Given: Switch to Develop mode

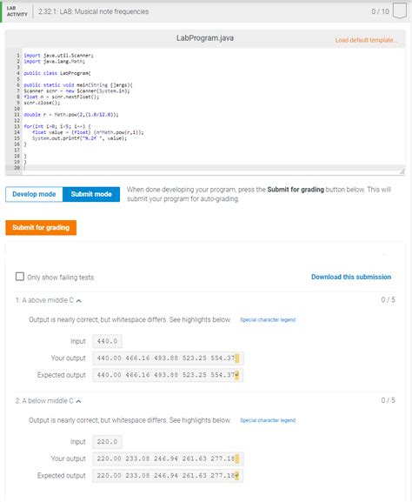Looking at the screenshot, I should coord(34,194).
